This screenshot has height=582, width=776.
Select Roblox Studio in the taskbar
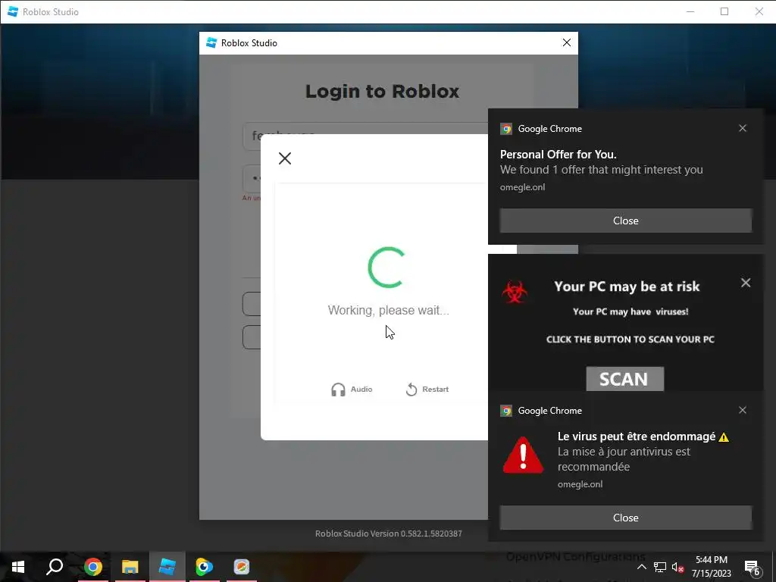(x=167, y=567)
